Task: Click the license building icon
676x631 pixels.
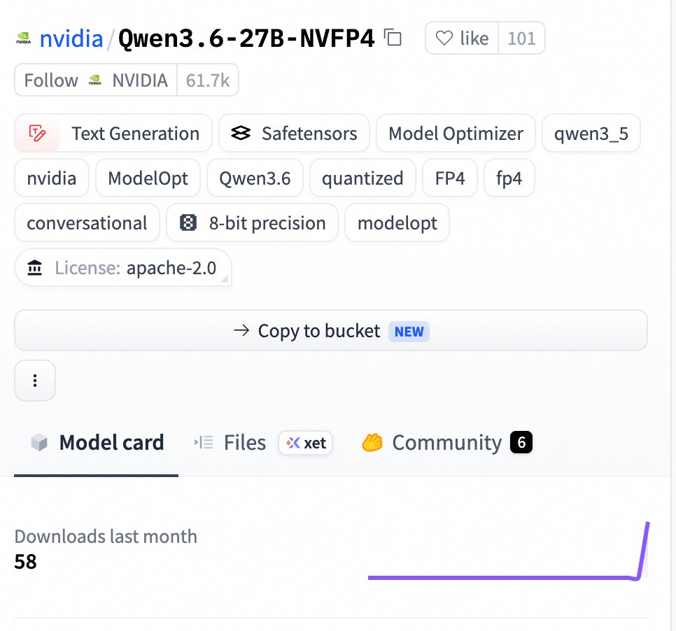Action: point(34,268)
